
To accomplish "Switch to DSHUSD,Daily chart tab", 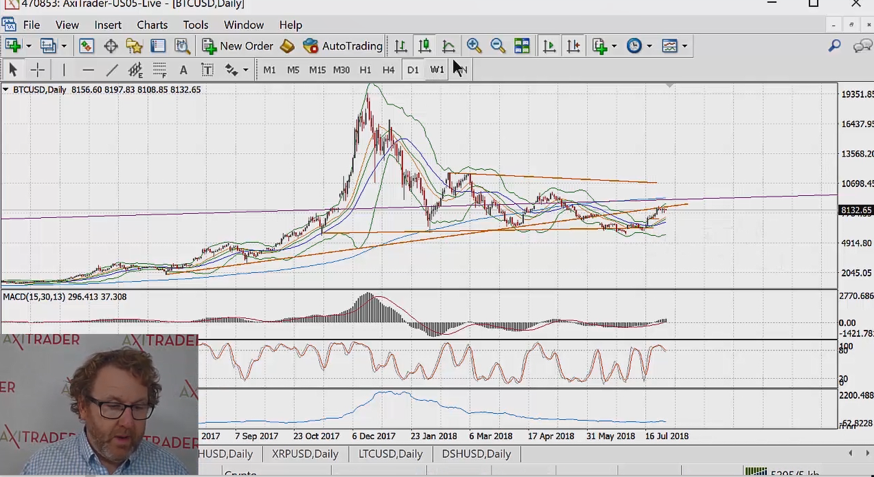I will pyautogui.click(x=476, y=454).
